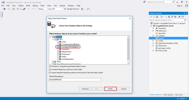Click the Undo toolbar icon

pyautogui.click(x=28, y=9)
